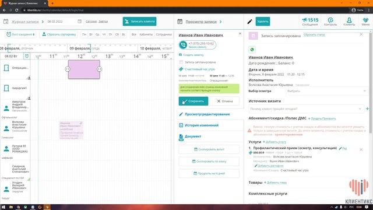
Task: Click the 'Сегодня' link
Action: 91,22
